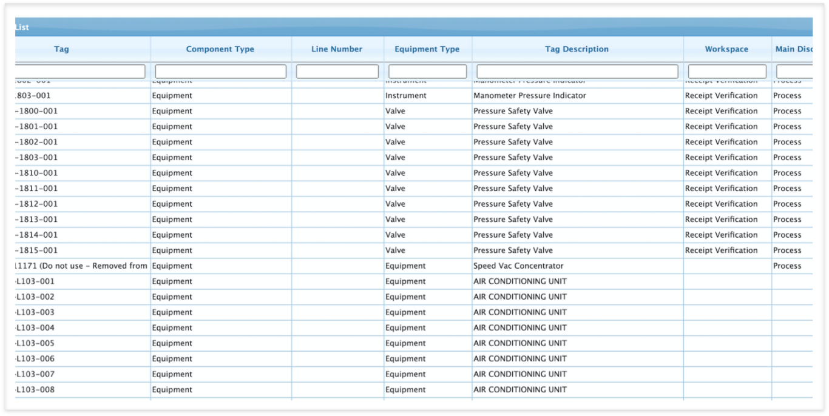829x416 pixels.
Task: Focus the Component Type filter field
Action: tap(220, 72)
